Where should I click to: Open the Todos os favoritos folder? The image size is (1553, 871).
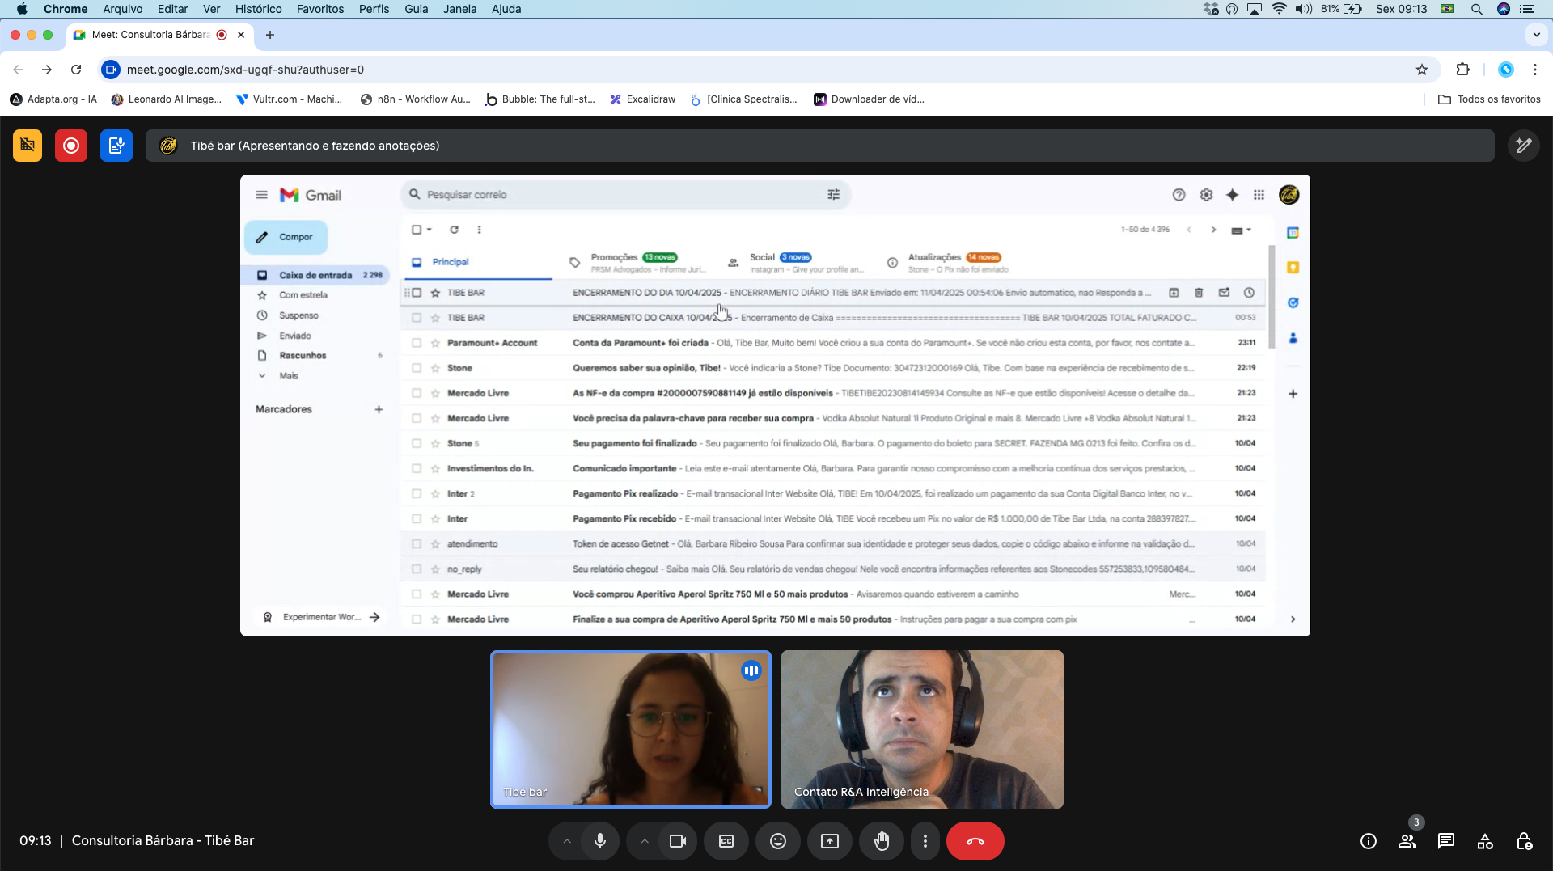pyautogui.click(x=1489, y=99)
